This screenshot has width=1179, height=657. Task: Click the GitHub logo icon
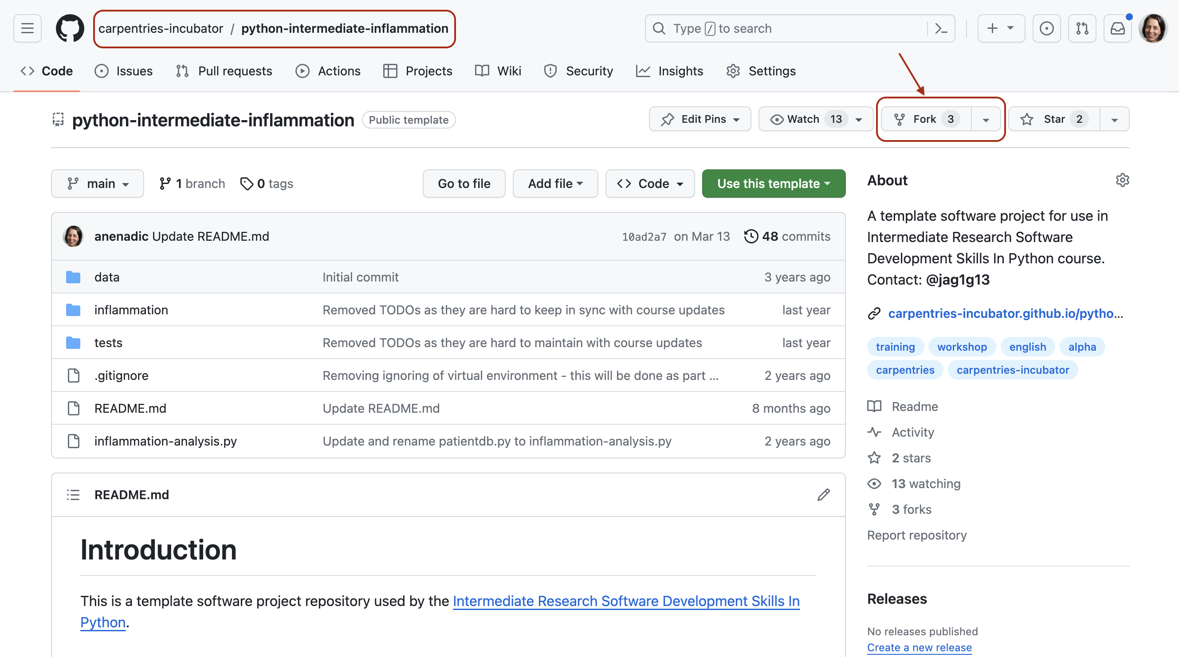[70, 28]
